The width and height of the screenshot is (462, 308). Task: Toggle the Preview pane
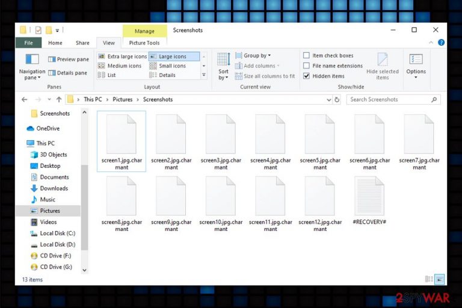69,59
